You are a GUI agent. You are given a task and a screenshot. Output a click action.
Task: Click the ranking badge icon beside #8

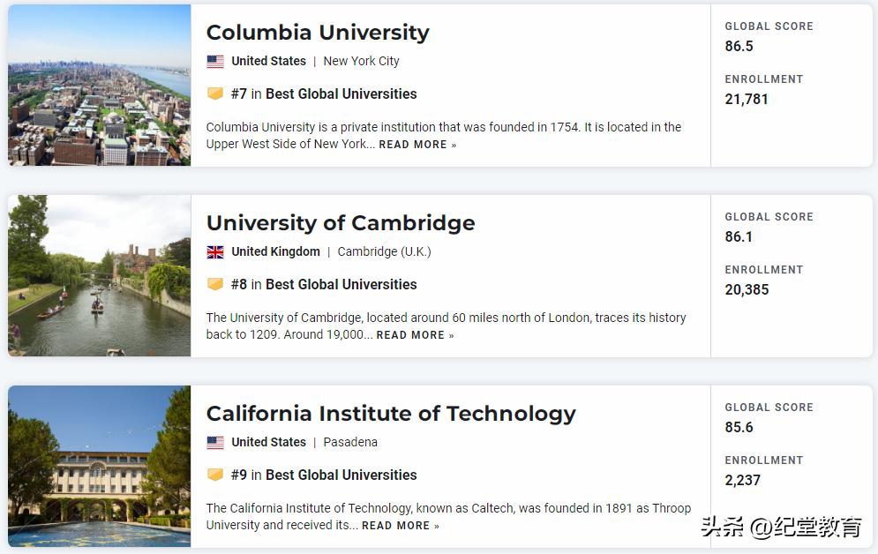[215, 284]
